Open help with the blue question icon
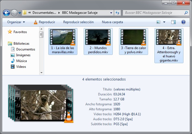This screenshot has width=192, height=134. pos(183,22)
